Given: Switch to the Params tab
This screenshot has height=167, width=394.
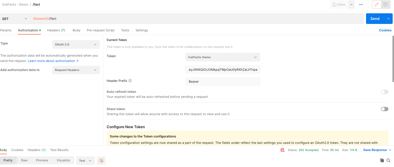Looking at the screenshot, I should (x=6, y=30).
